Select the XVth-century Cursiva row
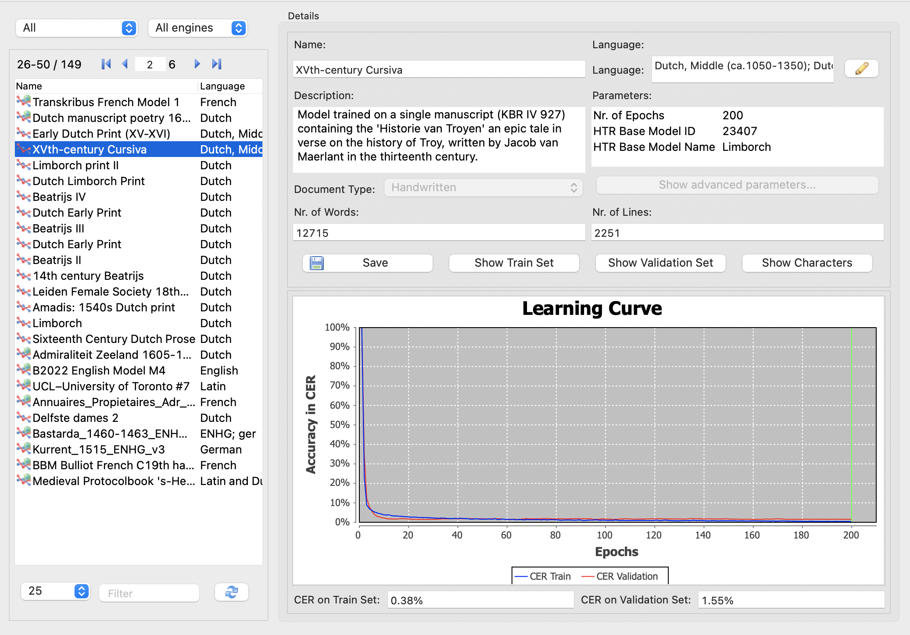The width and height of the screenshot is (910, 635). pos(139,150)
